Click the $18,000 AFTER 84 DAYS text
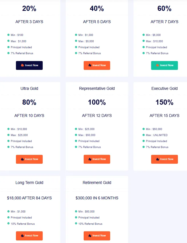Image resolution: width=187 pixels, height=243 pixels. click(29, 198)
